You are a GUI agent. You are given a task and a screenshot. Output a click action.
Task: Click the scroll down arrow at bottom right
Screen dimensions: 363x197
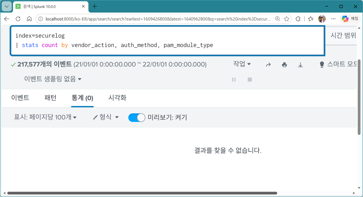359,188
